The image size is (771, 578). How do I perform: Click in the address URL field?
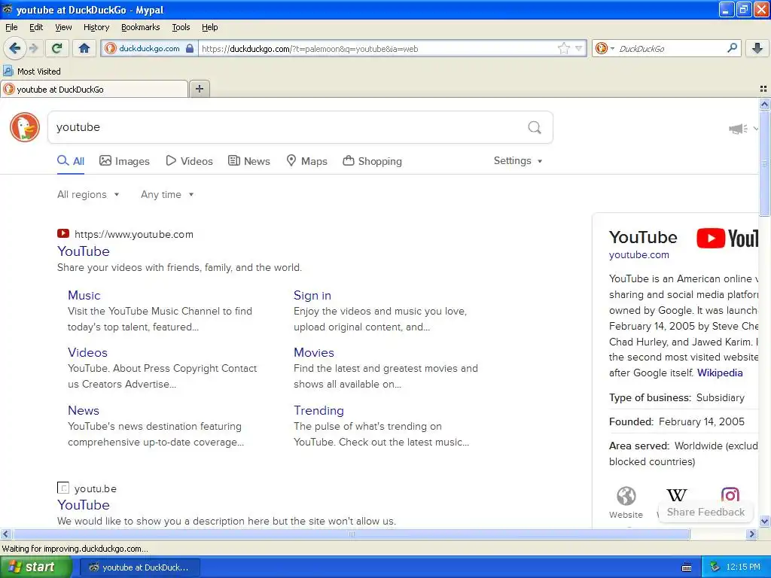[x=378, y=48]
